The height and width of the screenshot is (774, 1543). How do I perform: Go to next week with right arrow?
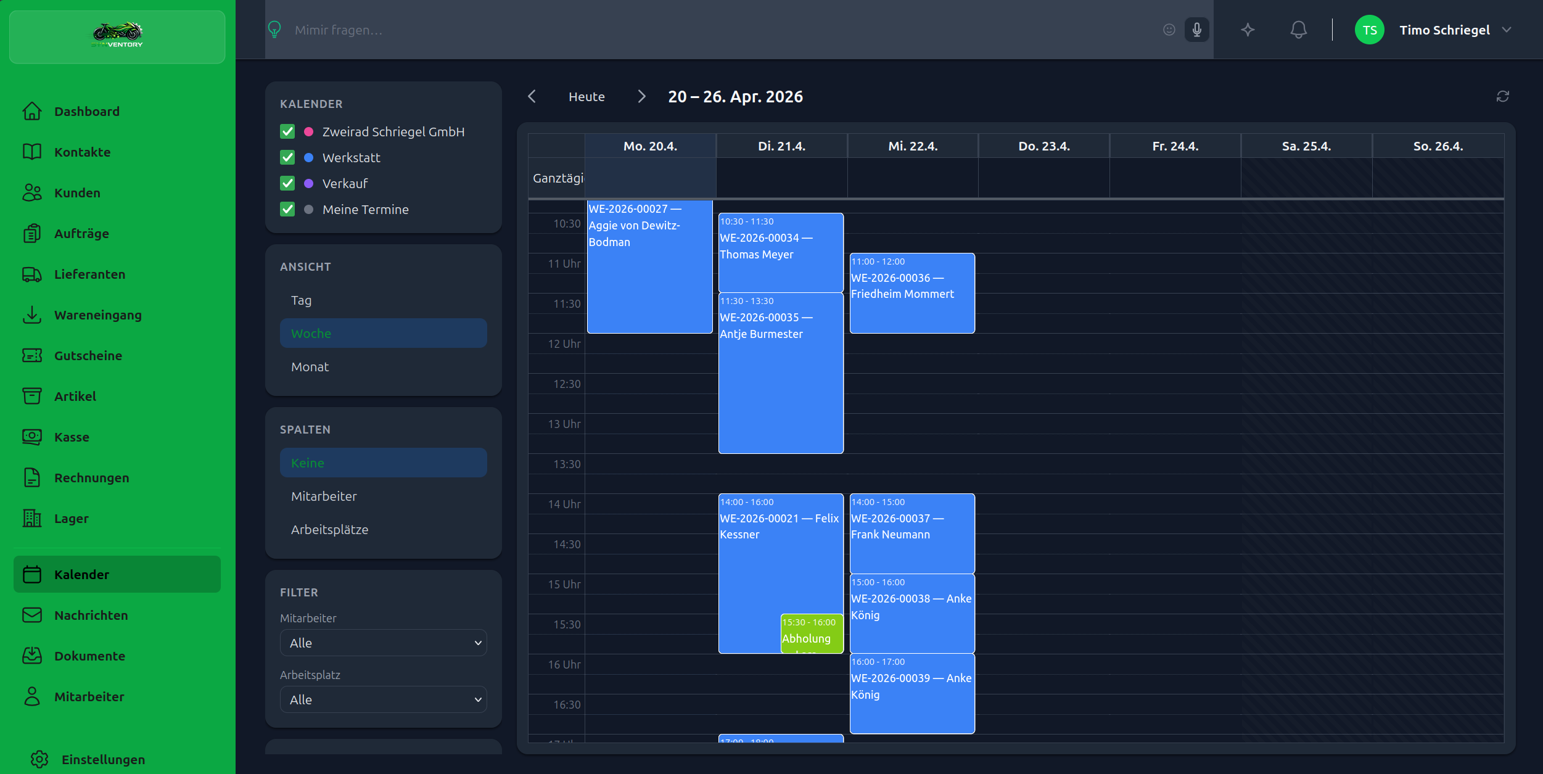pyautogui.click(x=641, y=97)
